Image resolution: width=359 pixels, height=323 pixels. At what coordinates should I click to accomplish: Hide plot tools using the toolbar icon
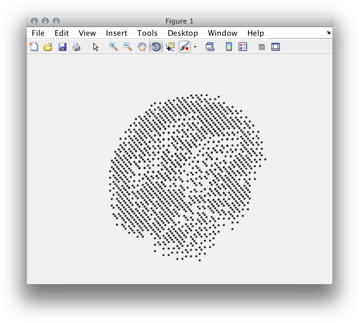262,47
